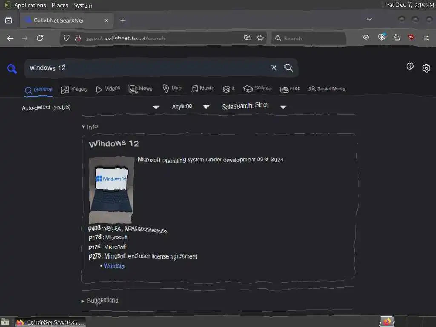Open the extensions puzzle icon

(x=397, y=37)
